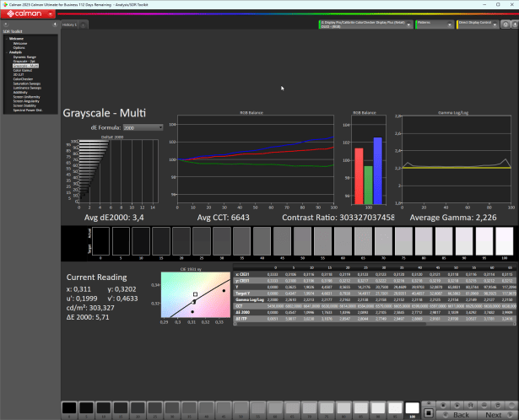The image size is (519, 420).
Task: Select the 90 level pattern button in the bottom bar
Action: point(378,408)
